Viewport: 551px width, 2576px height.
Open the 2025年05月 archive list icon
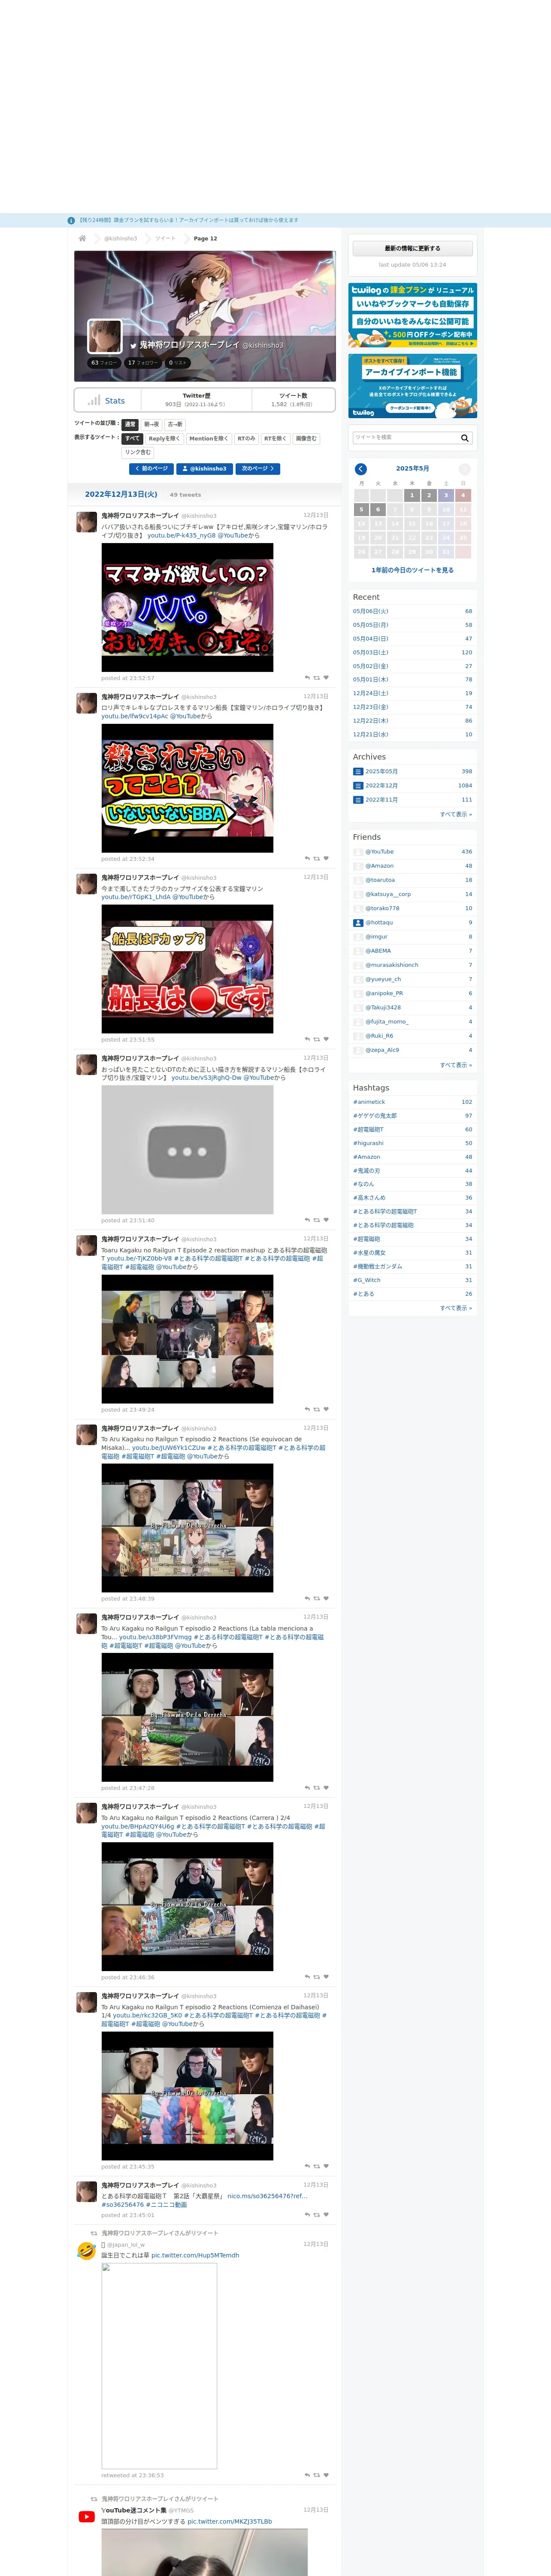[x=358, y=772]
